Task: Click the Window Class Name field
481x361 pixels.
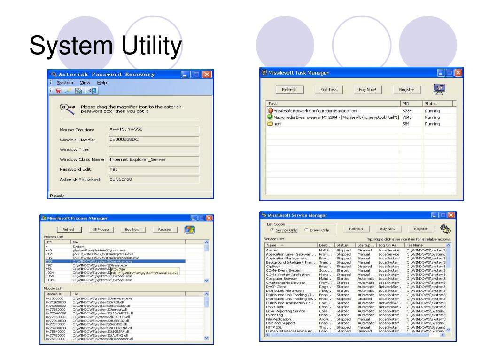Action: point(154,160)
